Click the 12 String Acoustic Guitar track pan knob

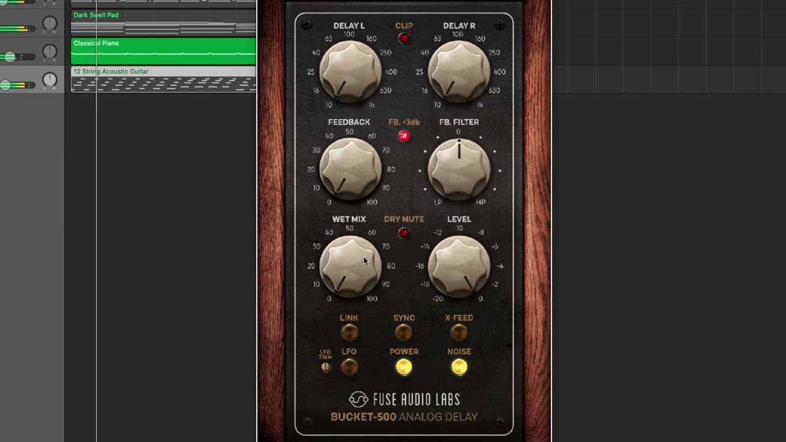49,80
